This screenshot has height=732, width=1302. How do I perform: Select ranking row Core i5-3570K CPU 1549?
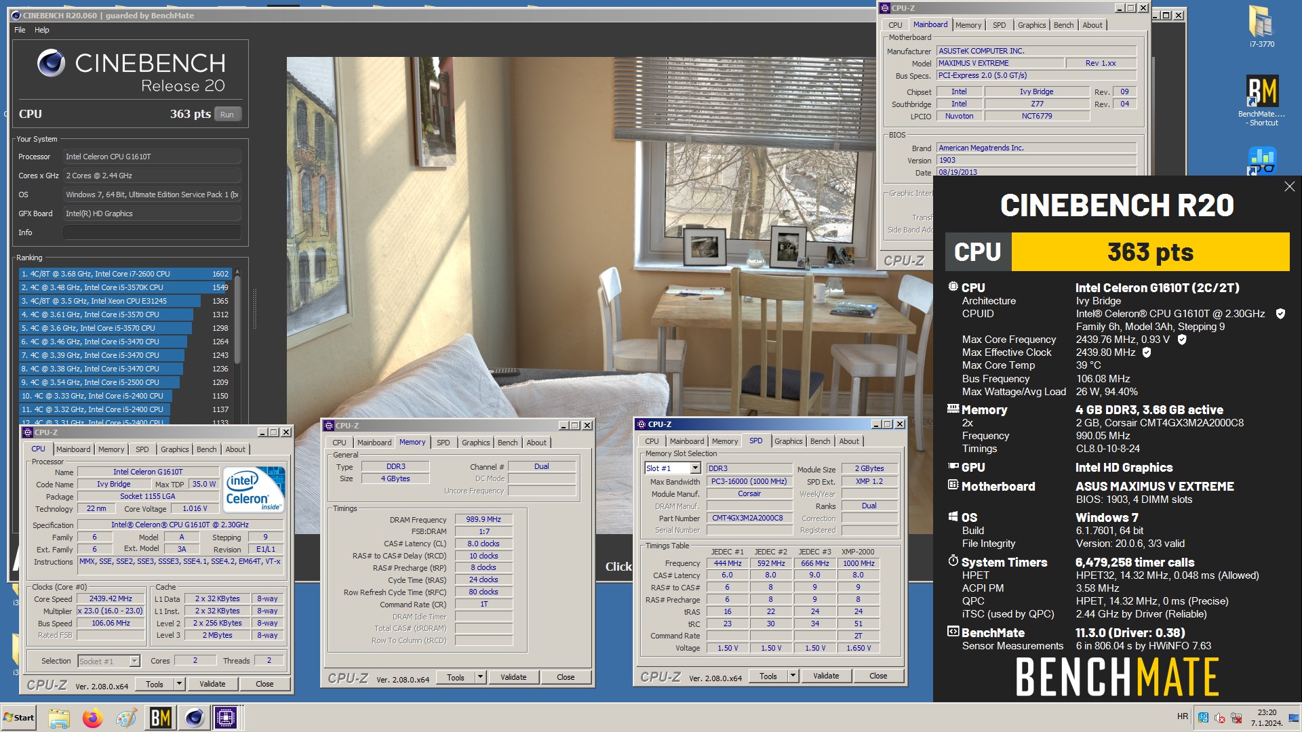[x=125, y=287]
